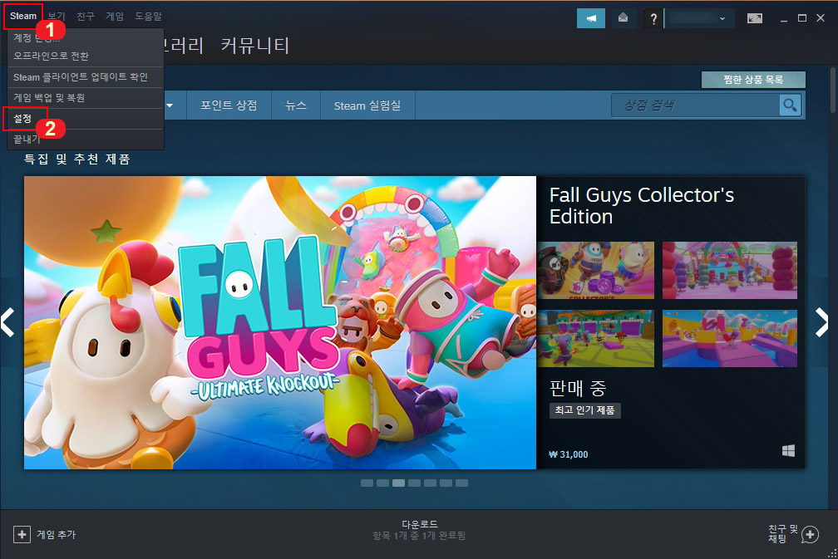Choose 설정 from the Steam dropdown
Screen dimensions: 838x559
(86, 119)
